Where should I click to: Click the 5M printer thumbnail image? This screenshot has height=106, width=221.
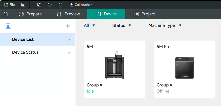[115, 65]
